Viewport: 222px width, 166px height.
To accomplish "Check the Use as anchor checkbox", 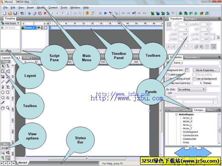I will coord(194,75).
